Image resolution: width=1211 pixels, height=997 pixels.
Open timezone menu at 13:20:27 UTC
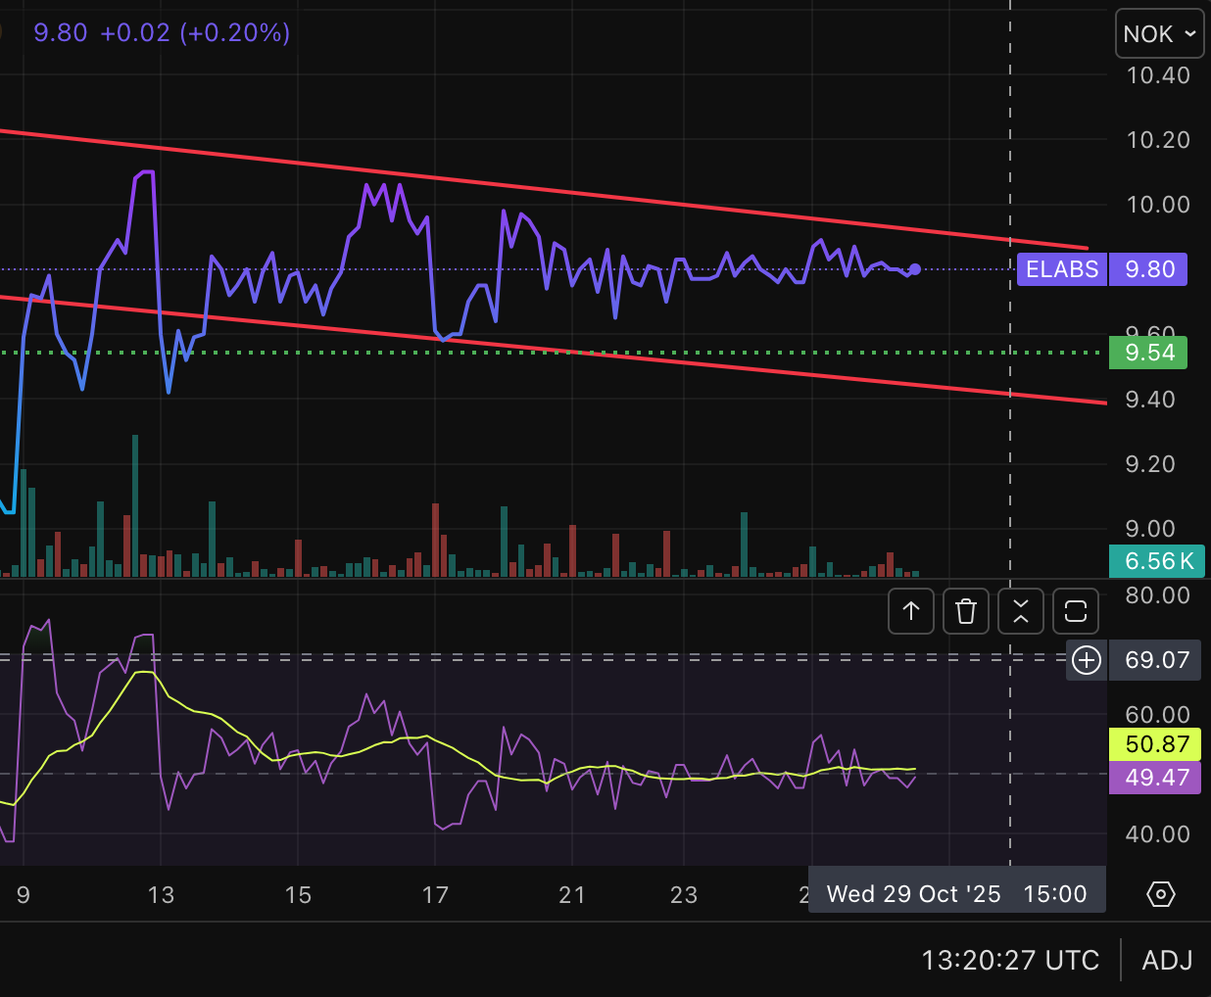click(1010, 960)
